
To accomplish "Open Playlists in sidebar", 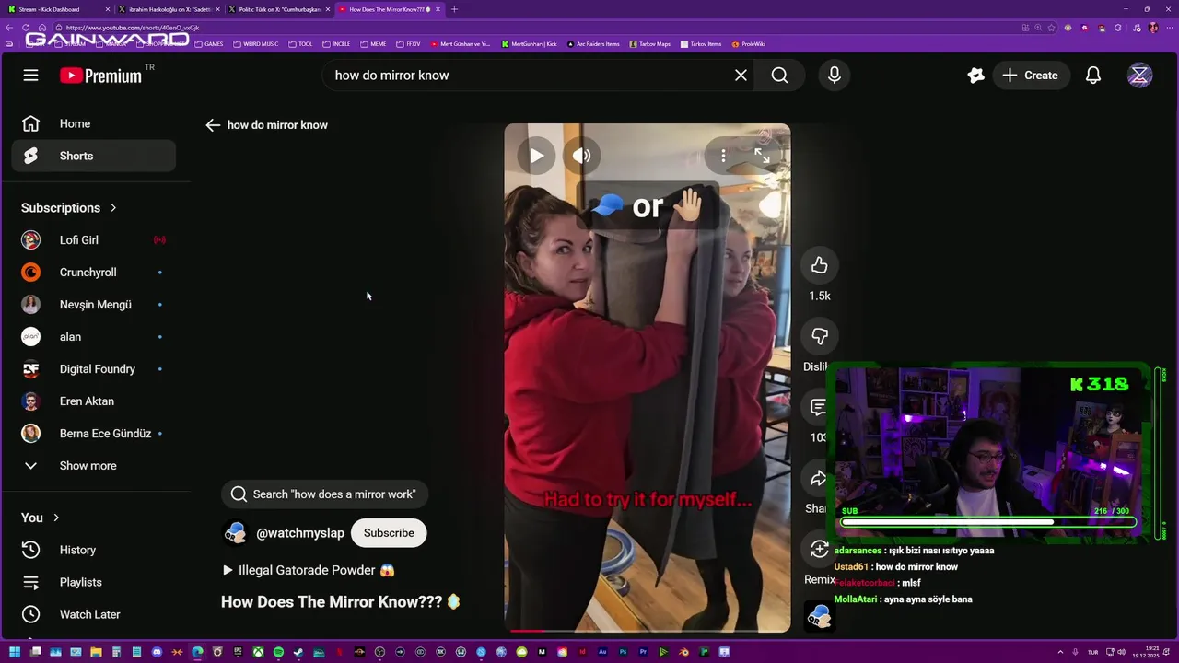I will click(93, 582).
